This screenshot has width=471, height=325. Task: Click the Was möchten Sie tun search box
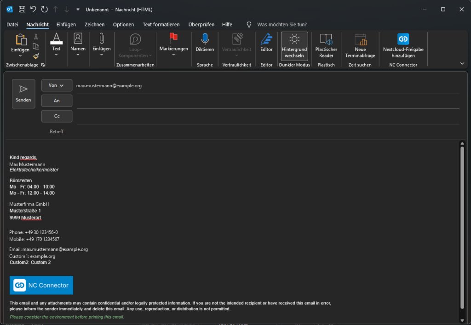coord(282,25)
